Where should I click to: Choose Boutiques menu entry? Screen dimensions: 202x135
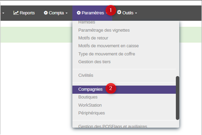(124, 97)
